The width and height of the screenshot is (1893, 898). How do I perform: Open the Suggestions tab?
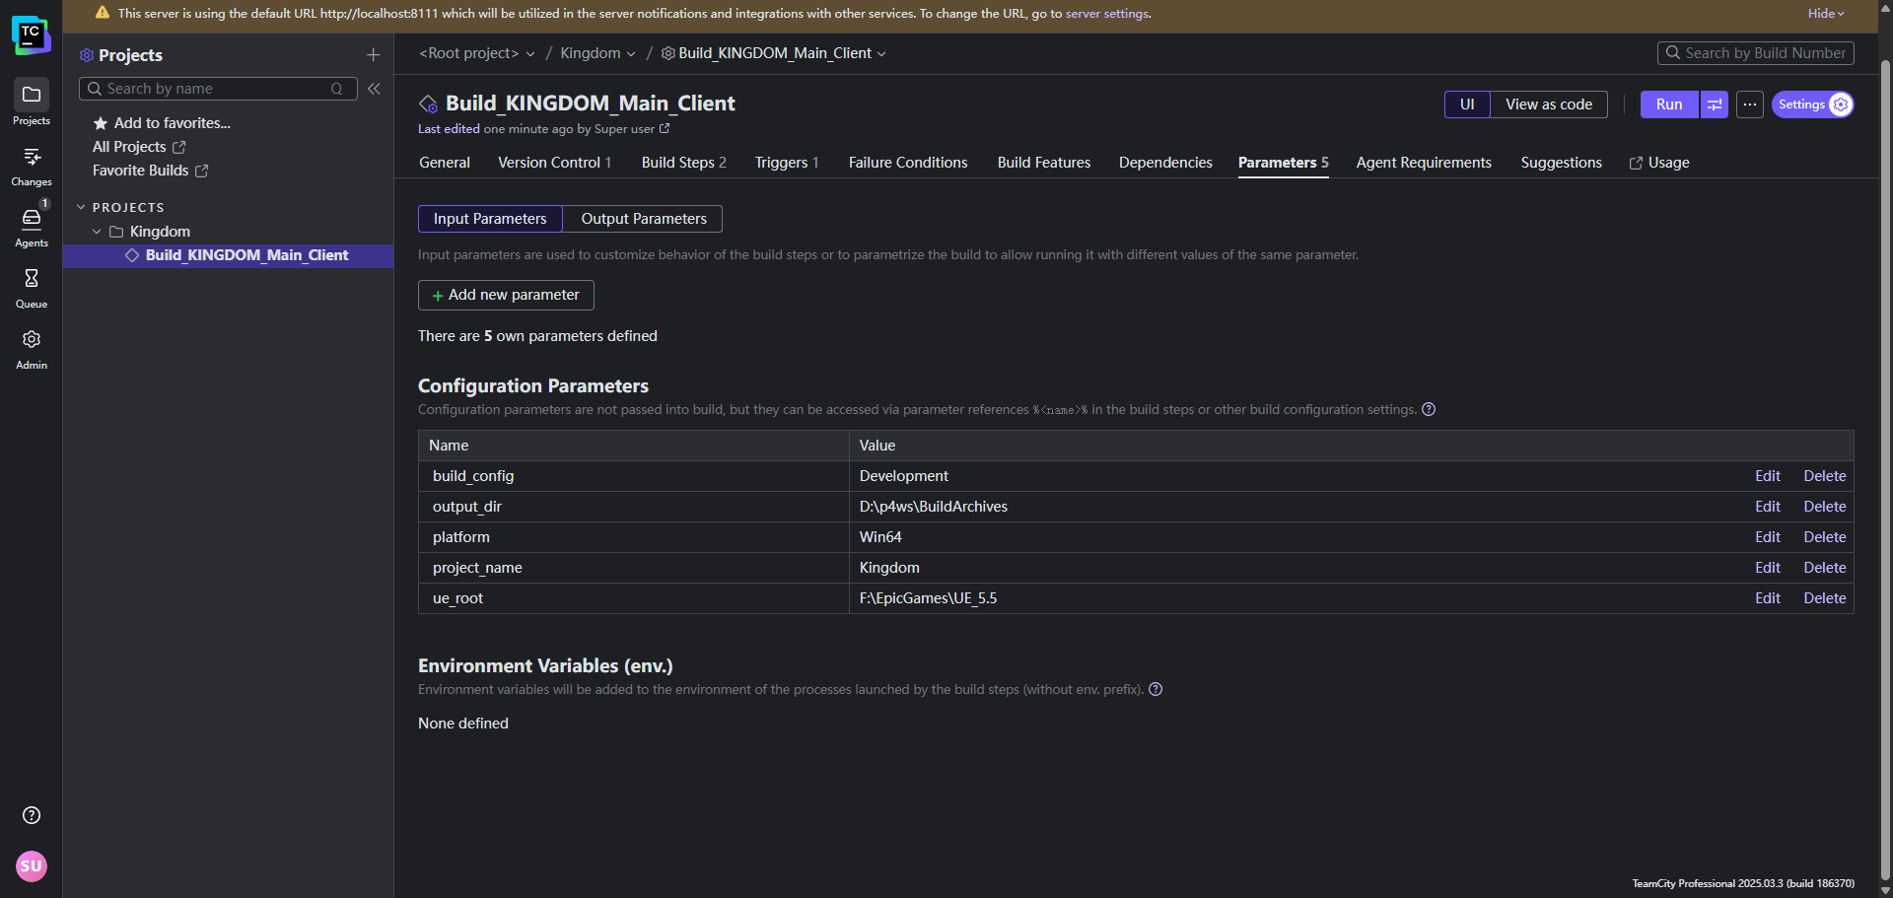(1561, 163)
